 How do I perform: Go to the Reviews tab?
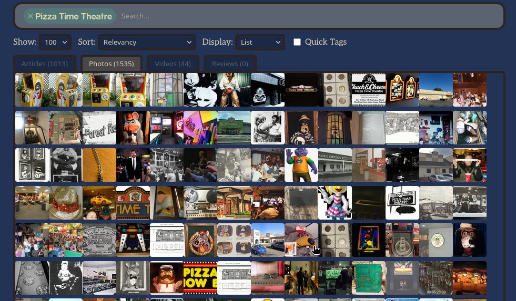pos(230,64)
